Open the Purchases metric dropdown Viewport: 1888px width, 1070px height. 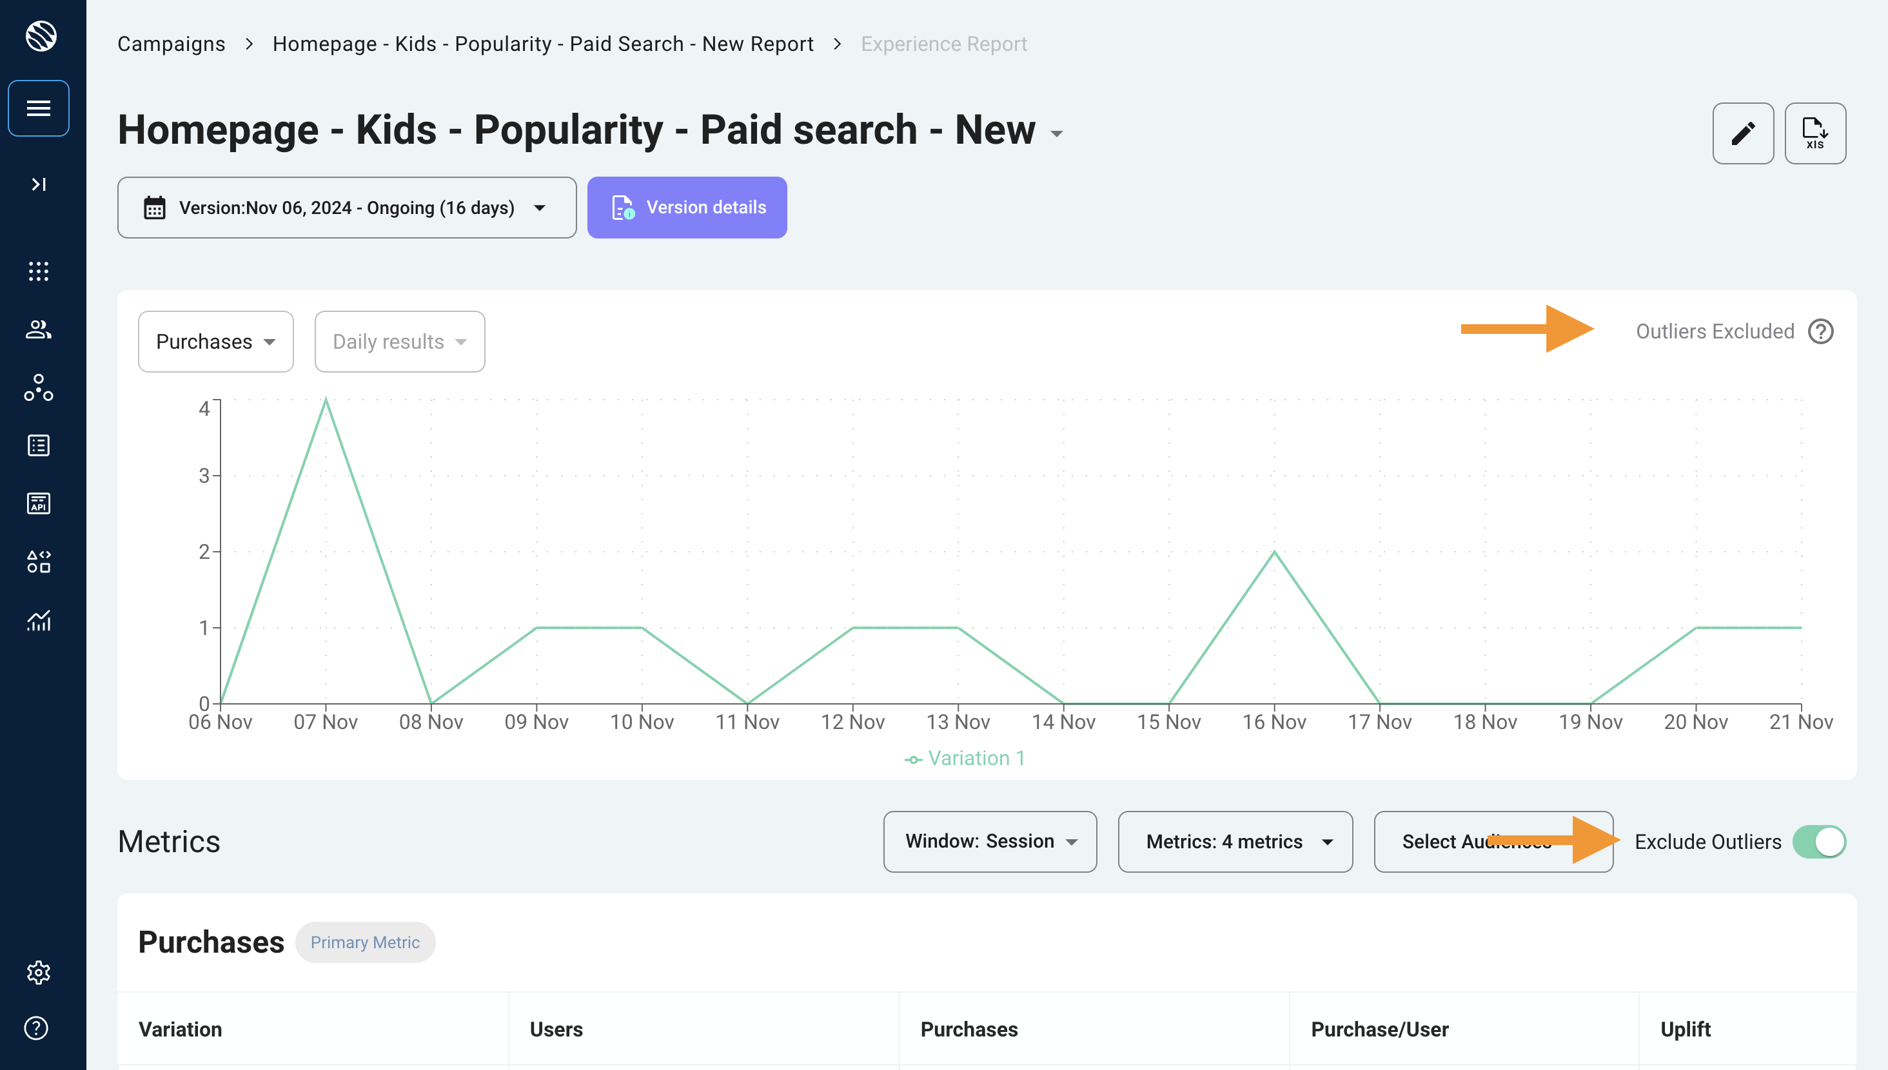point(215,342)
